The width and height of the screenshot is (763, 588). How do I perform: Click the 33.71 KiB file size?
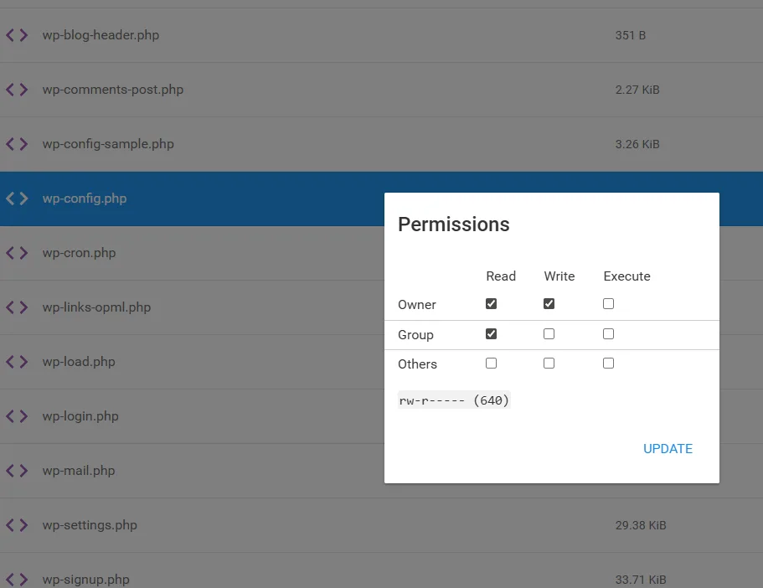[x=641, y=580]
